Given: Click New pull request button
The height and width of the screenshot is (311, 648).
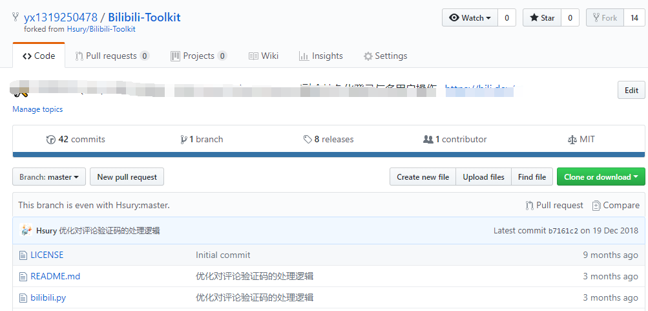Looking at the screenshot, I should [127, 177].
